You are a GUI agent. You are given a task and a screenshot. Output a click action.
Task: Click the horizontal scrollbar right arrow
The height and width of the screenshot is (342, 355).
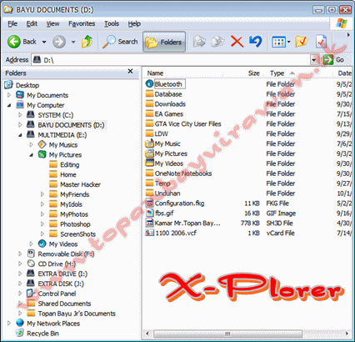(347, 334)
